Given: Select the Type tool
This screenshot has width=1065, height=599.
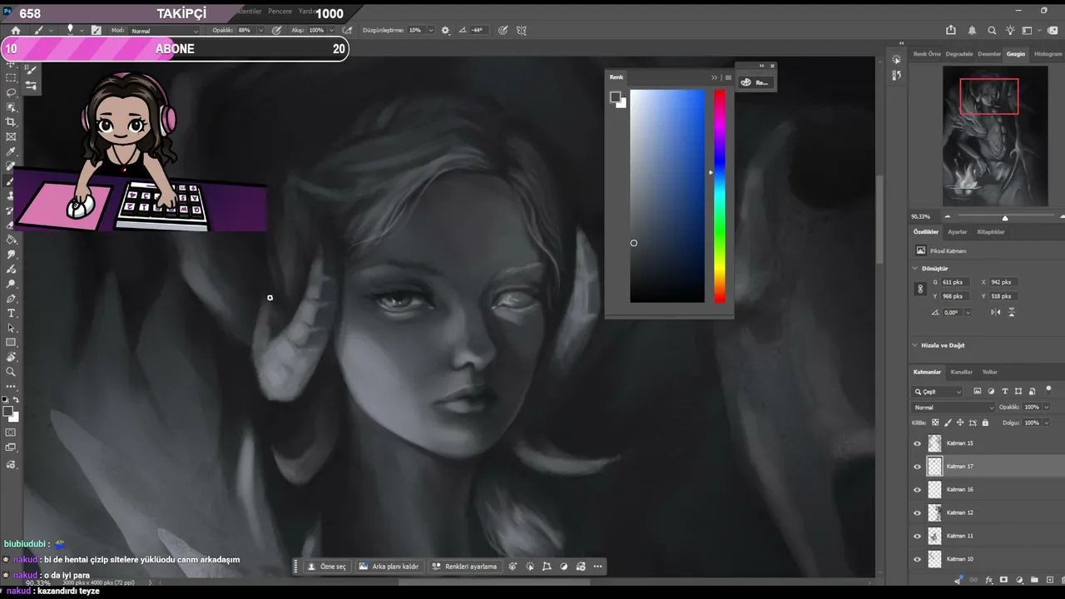Looking at the screenshot, I should point(12,313).
